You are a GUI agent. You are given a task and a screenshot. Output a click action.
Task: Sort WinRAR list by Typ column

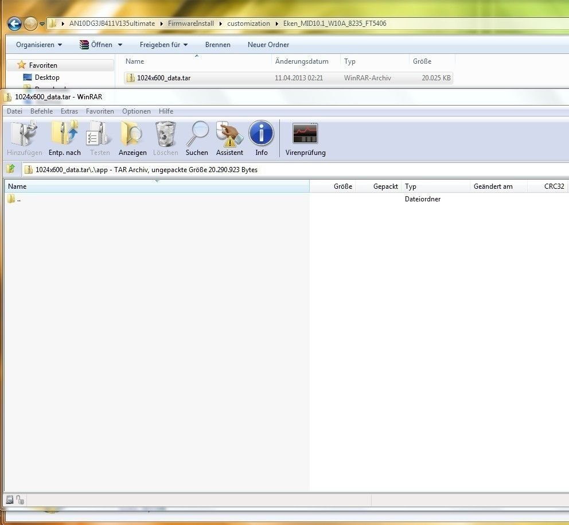pyautogui.click(x=435, y=186)
